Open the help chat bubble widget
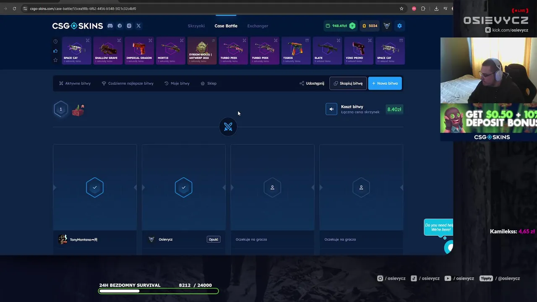The image size is (537, 302). click(x=448, y=247)
